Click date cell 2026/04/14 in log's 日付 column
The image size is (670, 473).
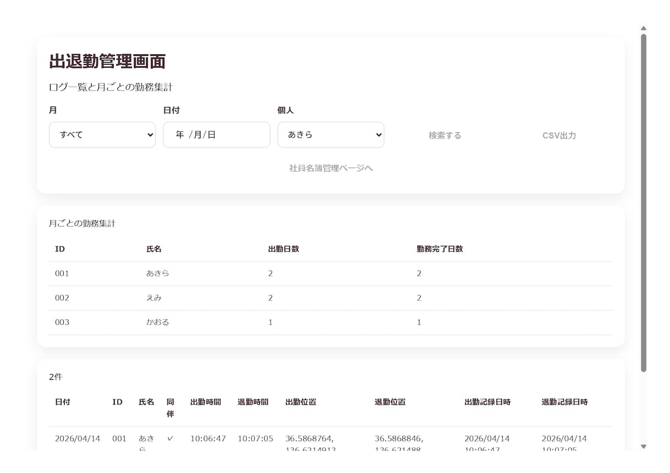pyautogui.click(x=77, y=439)
